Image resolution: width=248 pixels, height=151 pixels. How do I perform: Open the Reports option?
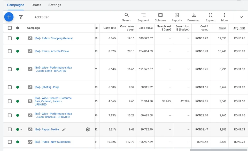(x=177, y=17)
